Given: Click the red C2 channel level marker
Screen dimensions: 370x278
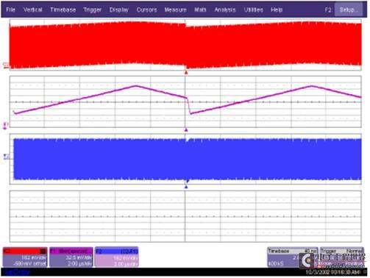Looking at the screenshot, I should pos(6,65).
